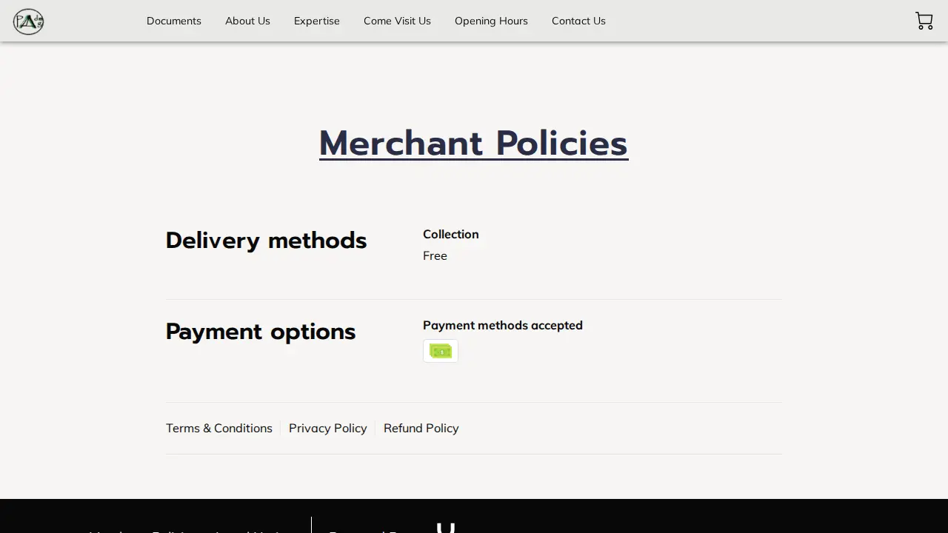948x533 pixels.
Task: Open the Documents menu item
Action: tap(174, 21)
